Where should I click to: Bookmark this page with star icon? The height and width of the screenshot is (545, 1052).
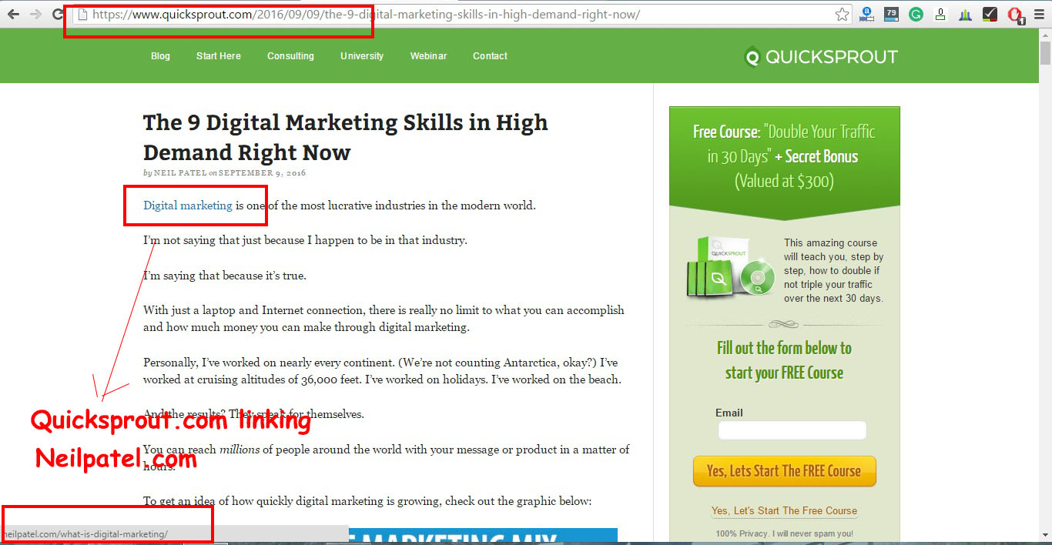(843, 14)
